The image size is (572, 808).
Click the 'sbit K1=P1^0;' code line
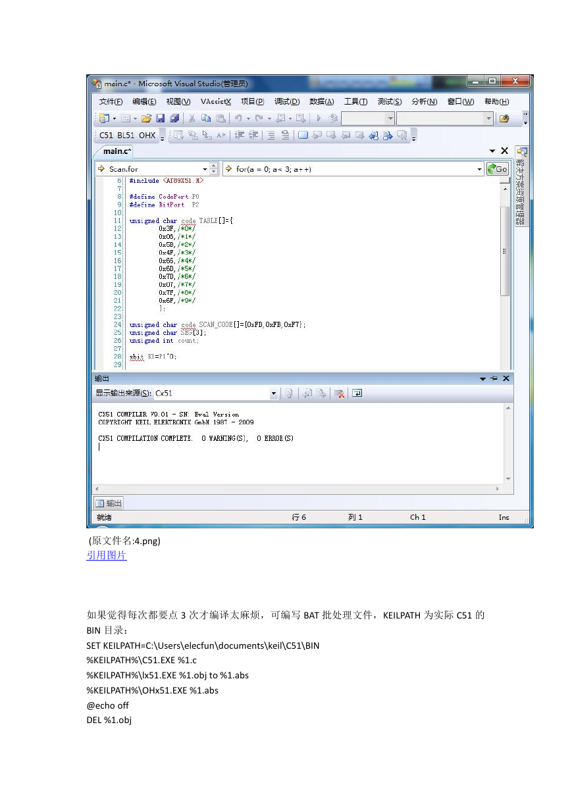153,357
